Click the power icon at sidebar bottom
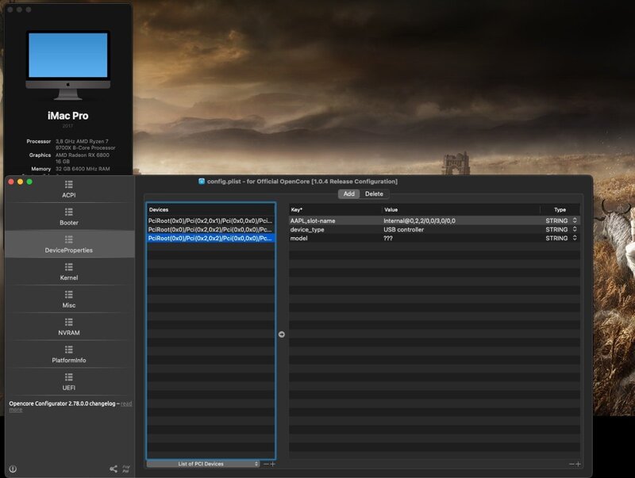 [x=13, y=468]
